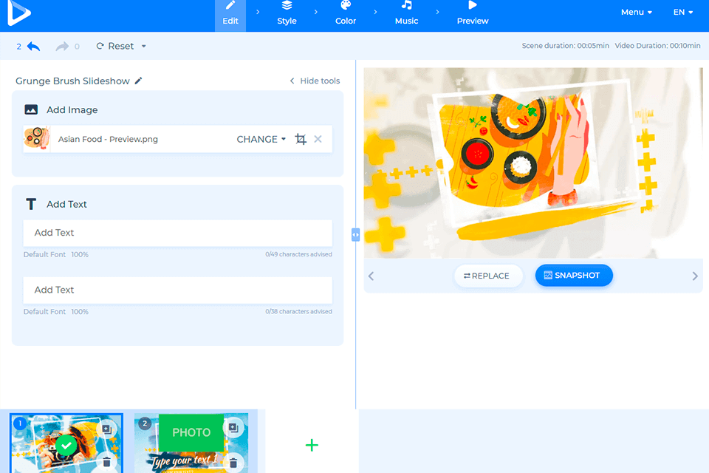Remove the Asian Food image with X
This screenshot has width=709, height=473.
pos(318,139)
